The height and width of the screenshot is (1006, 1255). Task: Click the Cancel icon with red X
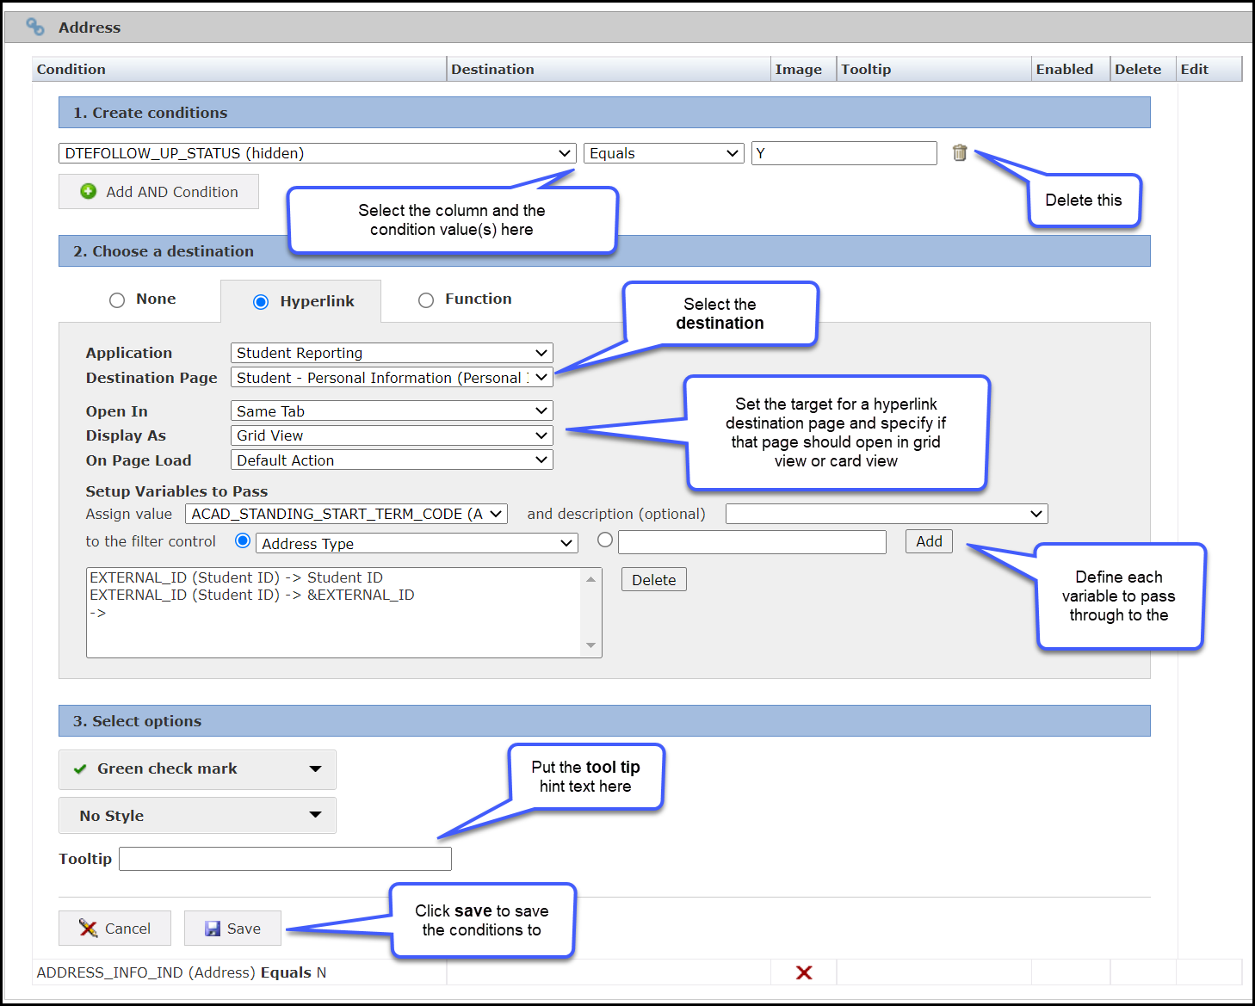[x=88, y=929]
